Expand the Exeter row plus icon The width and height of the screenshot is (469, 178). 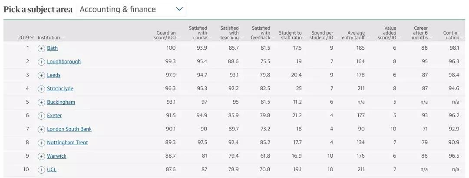[41, 116]
